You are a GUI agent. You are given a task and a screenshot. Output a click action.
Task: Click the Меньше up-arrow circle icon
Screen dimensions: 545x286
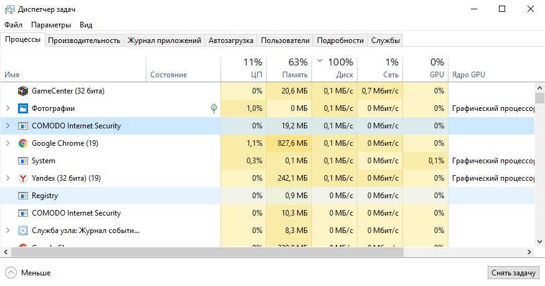pyautogui.click(x=11, y=273)
